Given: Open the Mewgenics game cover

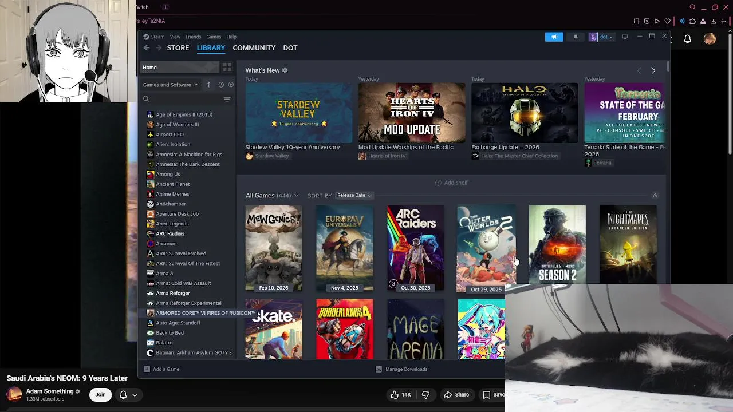Looking at the screenshot, I should click(x=274, y=248).
